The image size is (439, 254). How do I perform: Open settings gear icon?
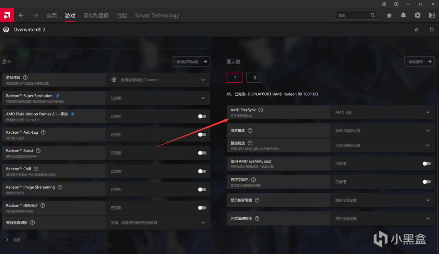417,15
